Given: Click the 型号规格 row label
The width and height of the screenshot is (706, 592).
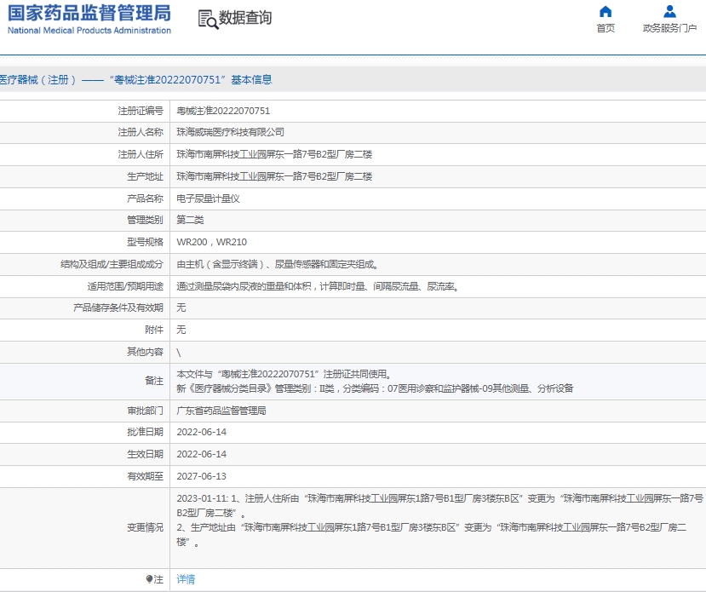Looking at the screenshot, I should click(145, 242).
